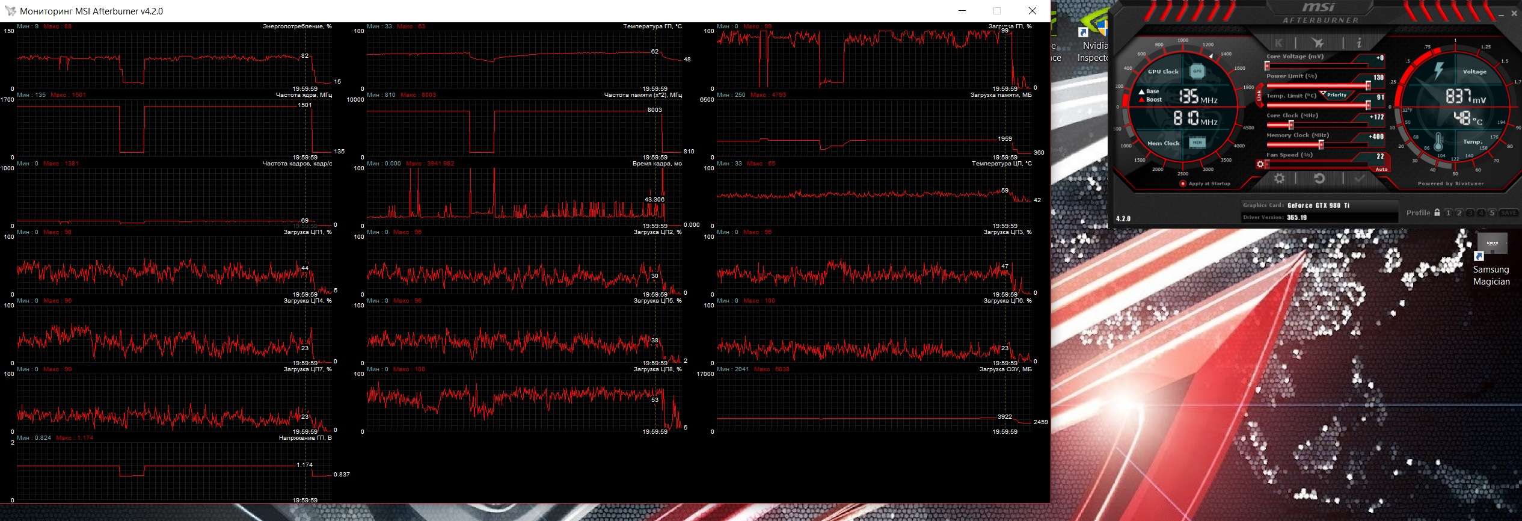Maximize the Afterburner monitoring window
This screenshot has width=1522, height=521.
click(997, 11)
